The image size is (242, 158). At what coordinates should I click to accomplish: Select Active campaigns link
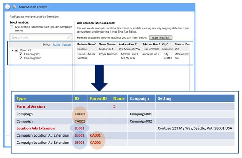pos(56,44)
